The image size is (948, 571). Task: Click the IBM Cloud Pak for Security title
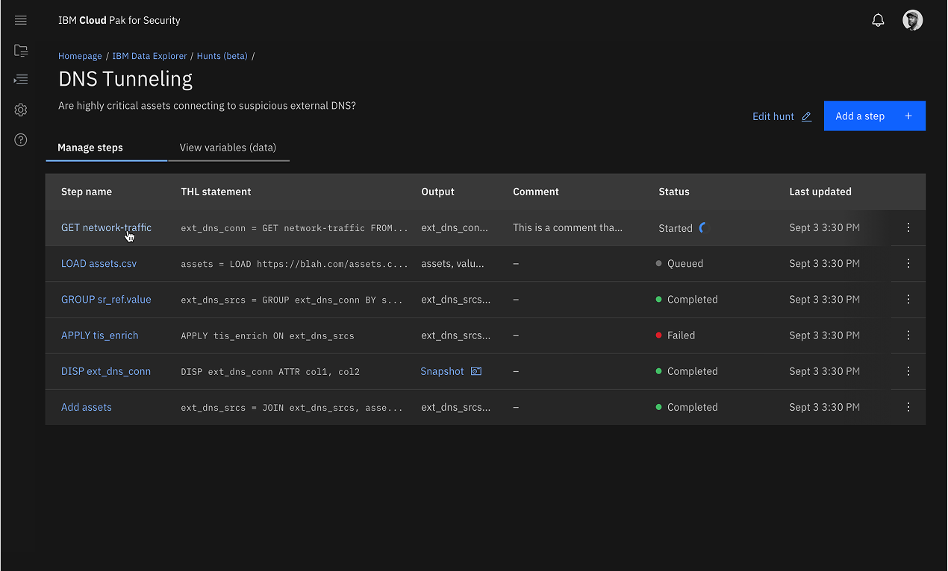click(x=119, y=20)
